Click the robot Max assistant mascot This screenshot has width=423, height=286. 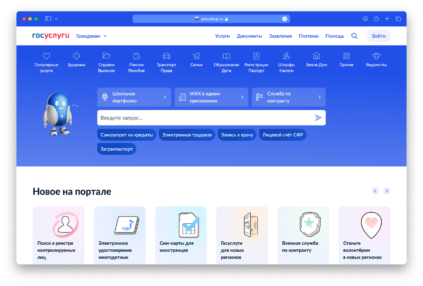(59, 114)
